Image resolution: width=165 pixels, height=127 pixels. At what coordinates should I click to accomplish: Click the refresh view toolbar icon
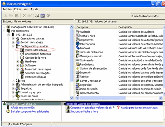pyautogui.click(x=43, y=15)
